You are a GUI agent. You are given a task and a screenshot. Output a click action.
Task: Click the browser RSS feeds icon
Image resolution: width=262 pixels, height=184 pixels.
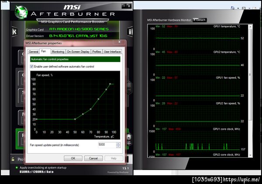pos(244,8)
